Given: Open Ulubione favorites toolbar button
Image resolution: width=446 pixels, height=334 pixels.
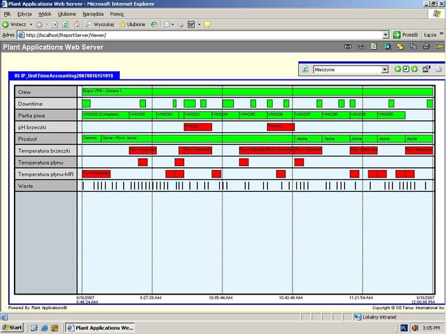Looking at the screenshot, I should (x=133, y=24).
